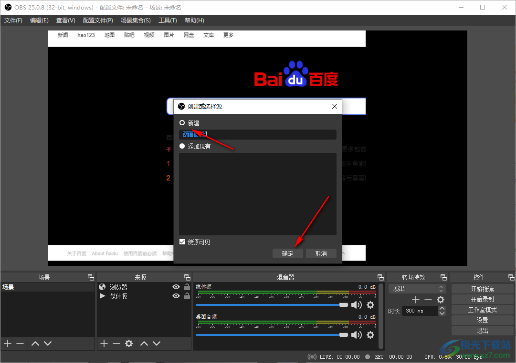516x363 pixels.
Task: Open the 配置文件(P) menu
Action: click(x=98, y=20)
